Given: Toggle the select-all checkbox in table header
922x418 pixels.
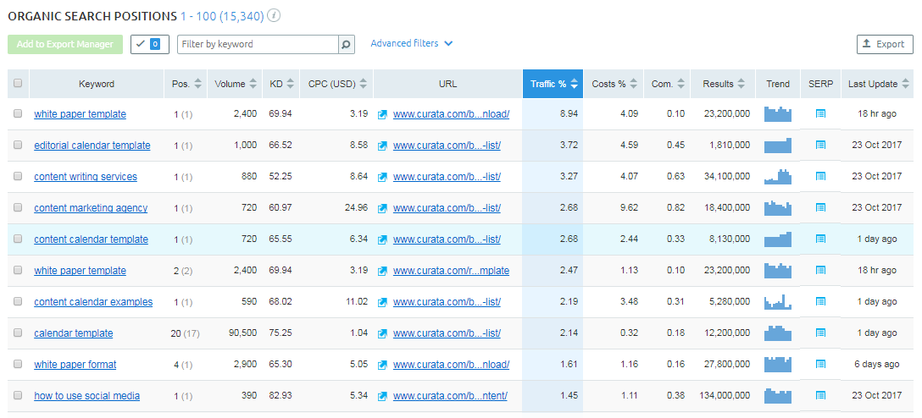Looking at the screenshot, I should coord(18,84).
